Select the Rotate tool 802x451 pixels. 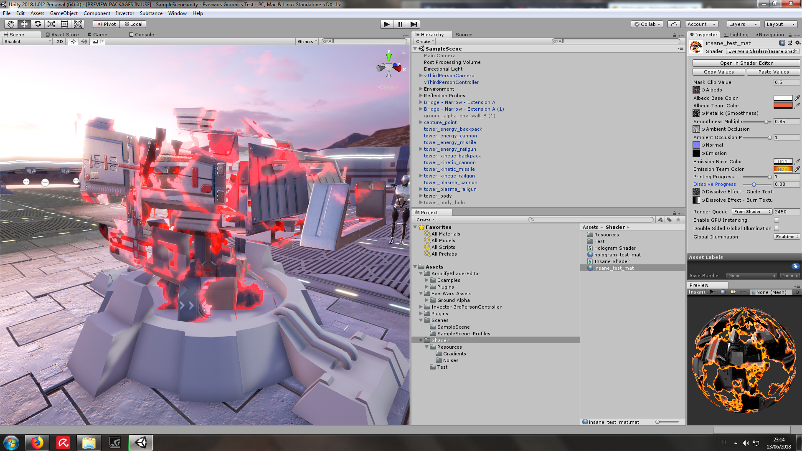(38, 24)
